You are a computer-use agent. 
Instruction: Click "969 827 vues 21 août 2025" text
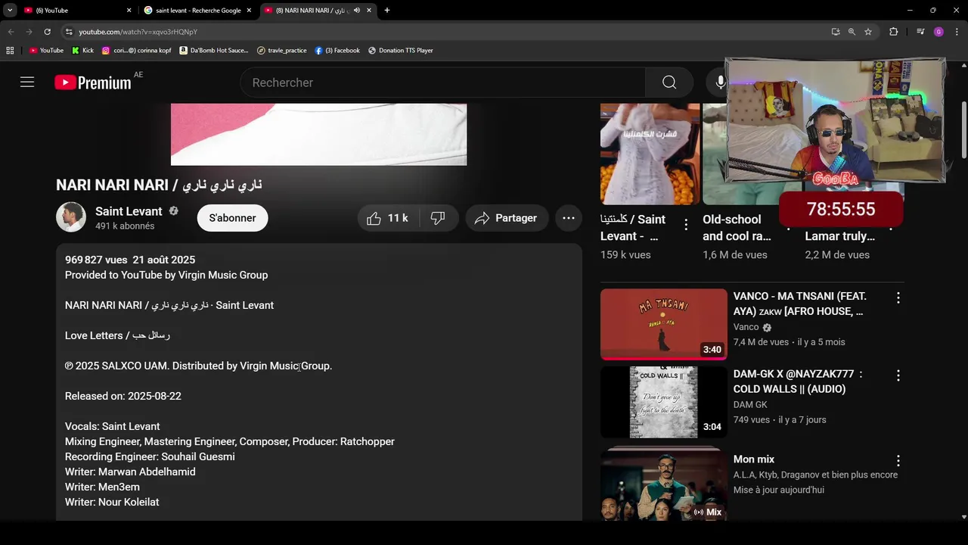(x=130, y=260)
